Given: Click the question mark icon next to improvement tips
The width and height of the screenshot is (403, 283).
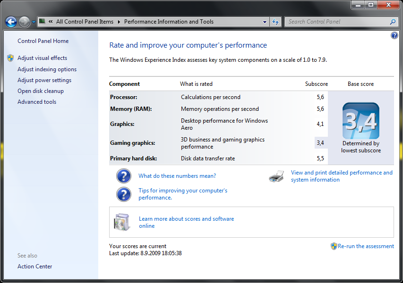Looking at the screenshot, I should click(x=124, y=194).
